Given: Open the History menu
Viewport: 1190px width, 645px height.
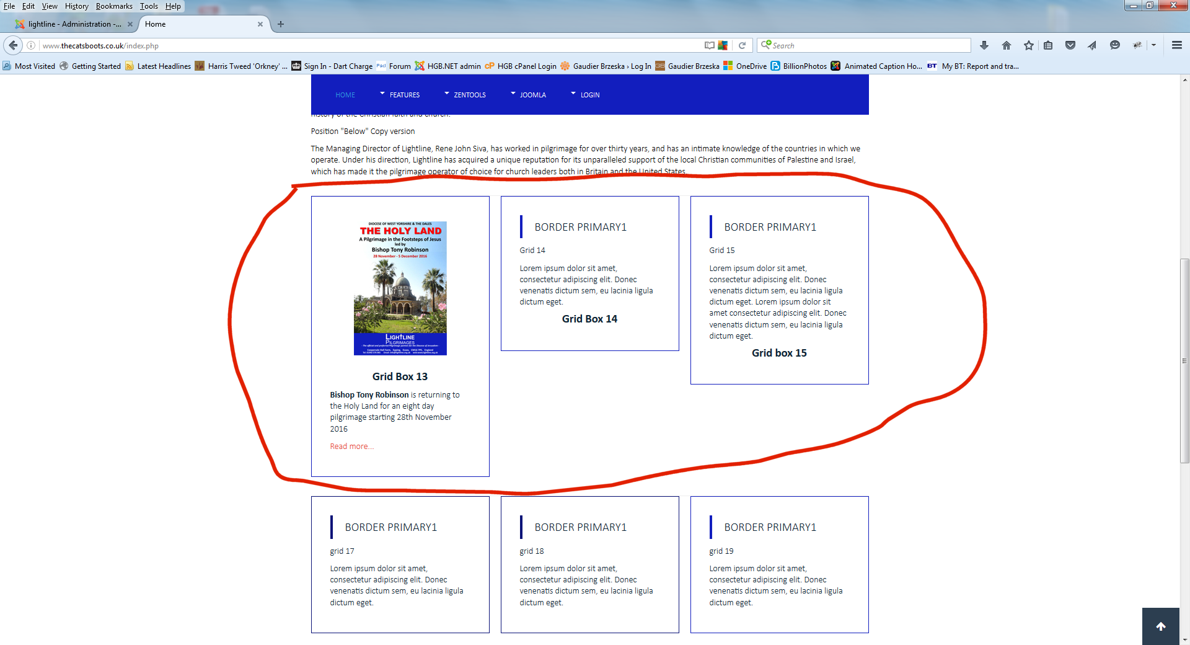Looking at the screenshot, I should tap(77, 6).
